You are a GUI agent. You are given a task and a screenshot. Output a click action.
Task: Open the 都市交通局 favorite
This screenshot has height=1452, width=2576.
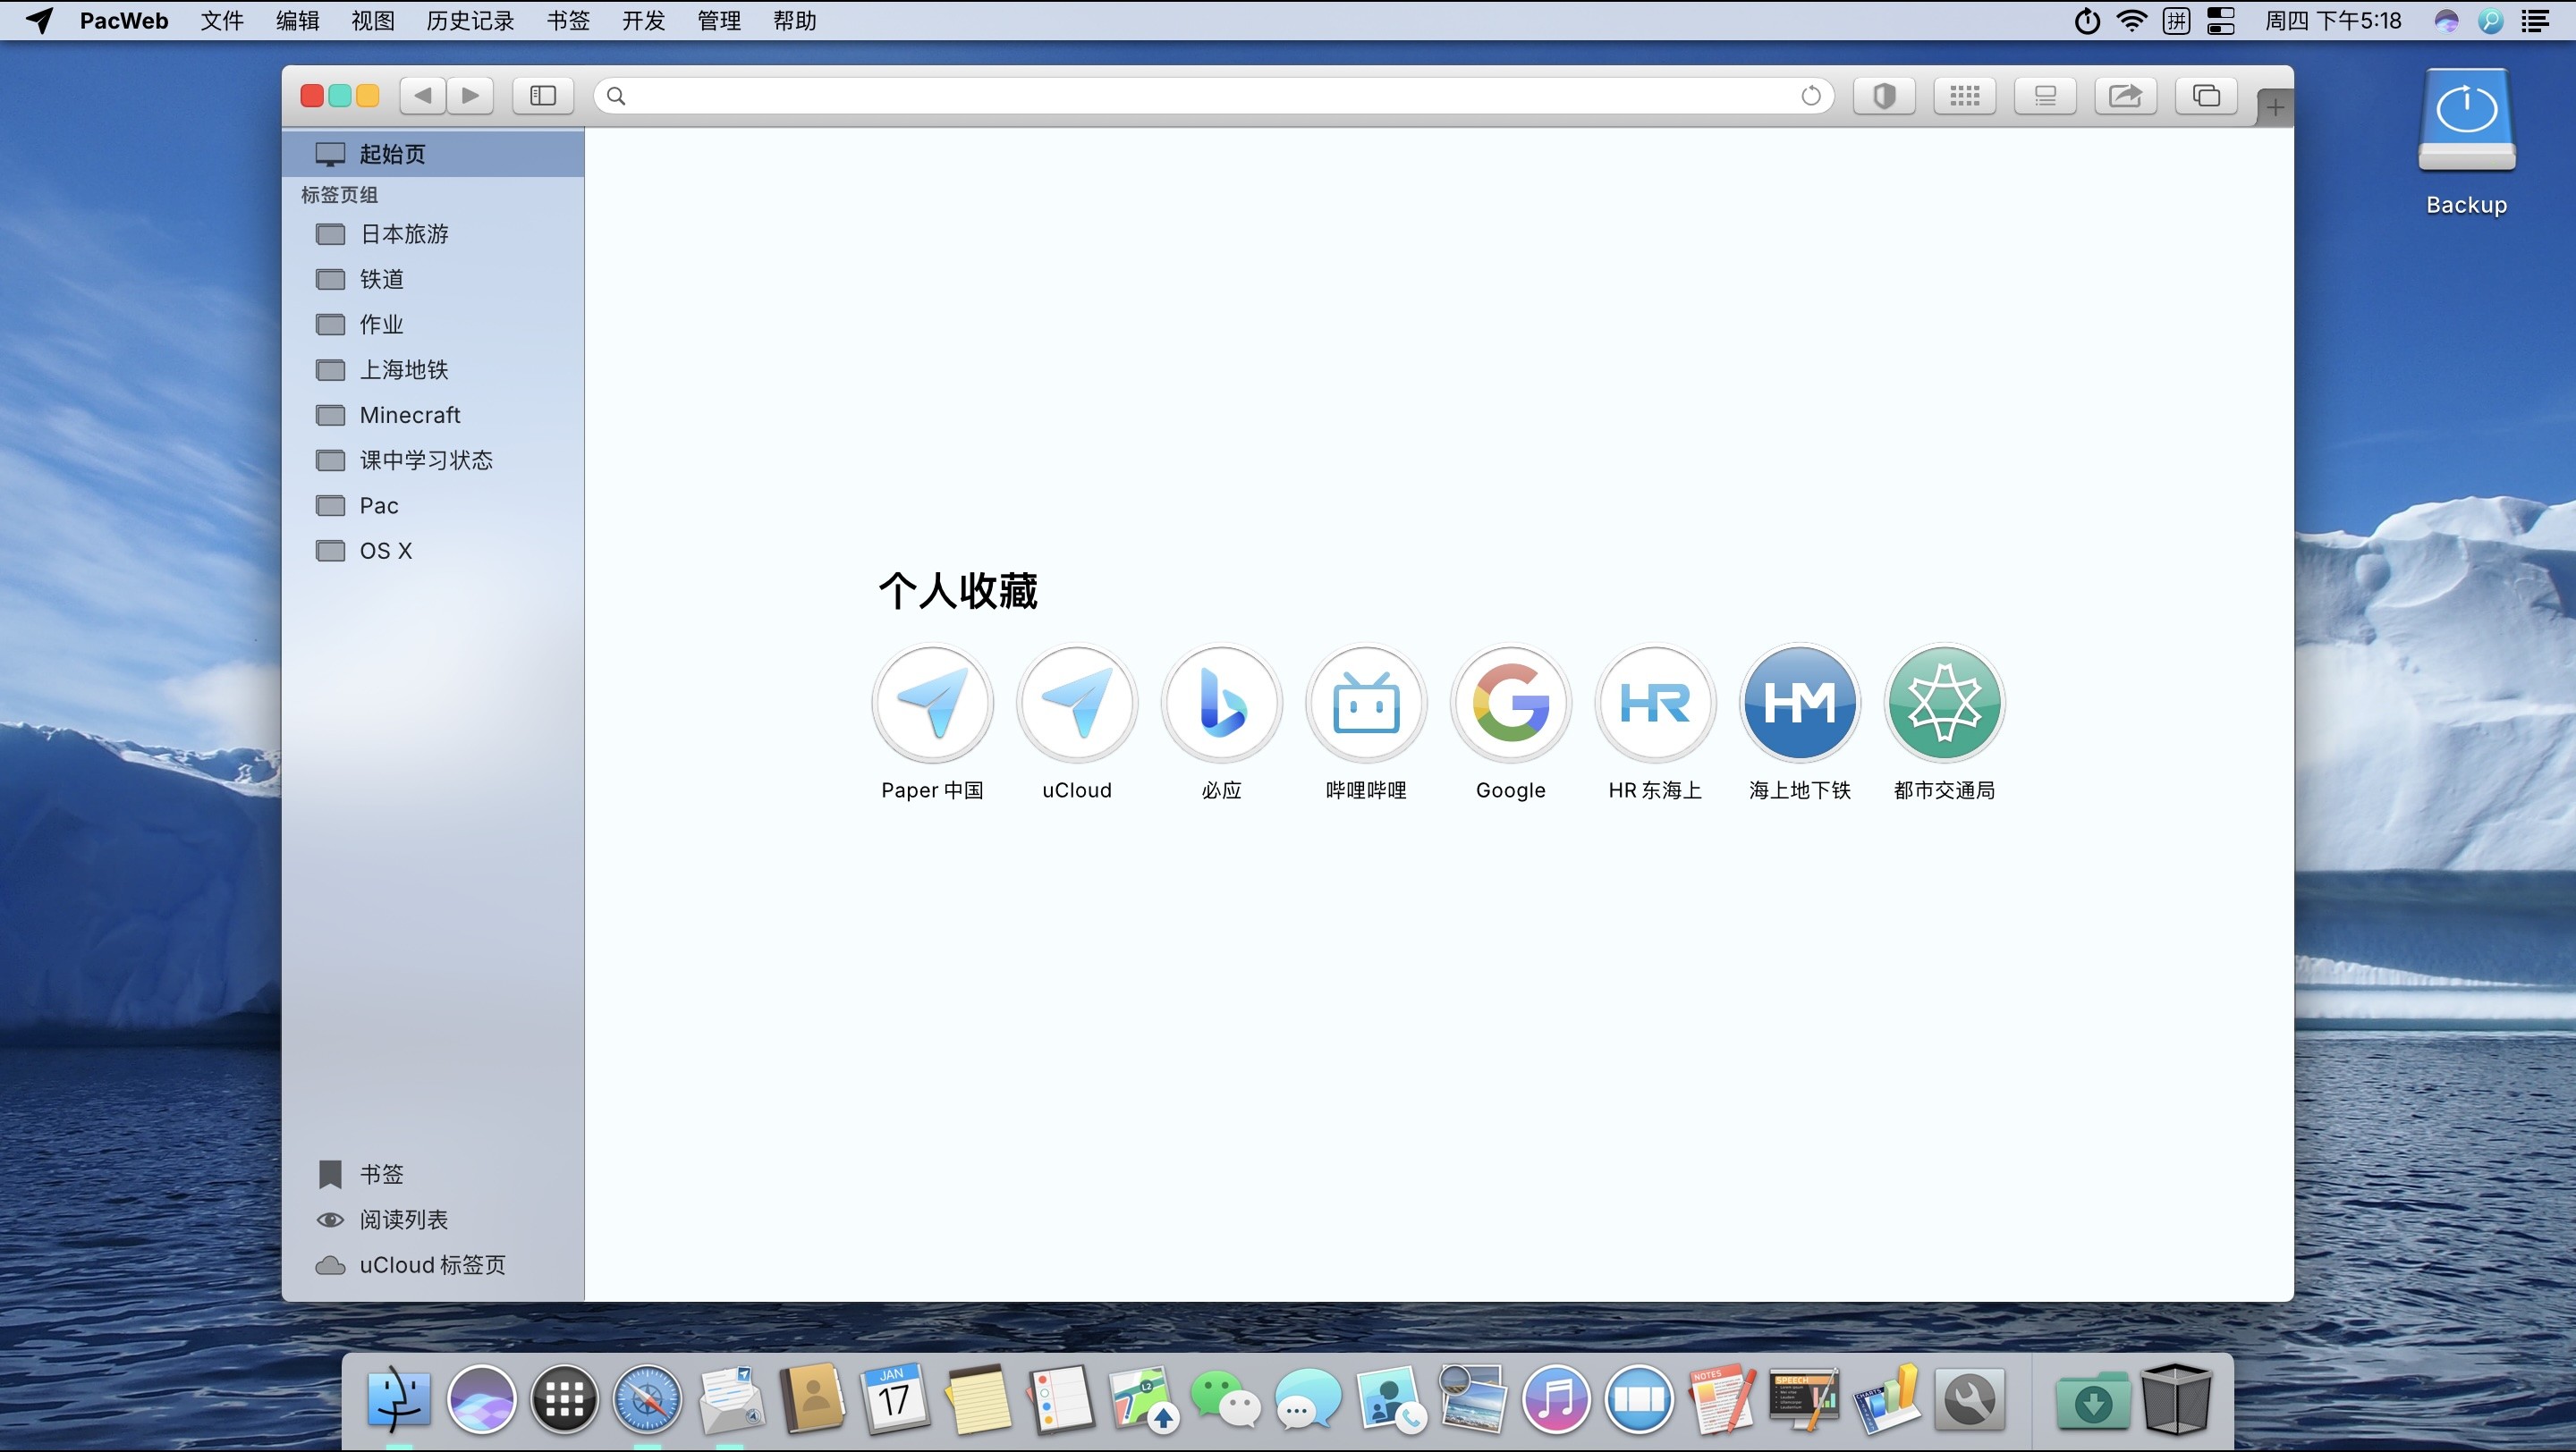[1944, 704]
